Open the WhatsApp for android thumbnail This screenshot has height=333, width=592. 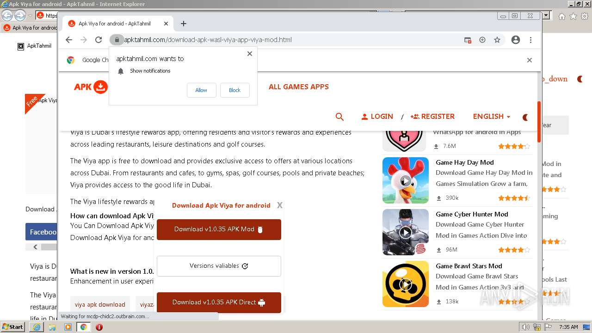coord(404,141)
